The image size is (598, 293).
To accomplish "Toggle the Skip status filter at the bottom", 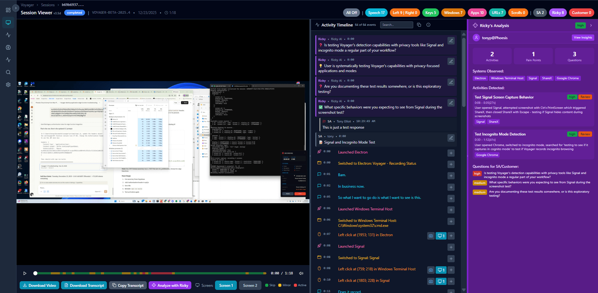I will tap(270, 285).
